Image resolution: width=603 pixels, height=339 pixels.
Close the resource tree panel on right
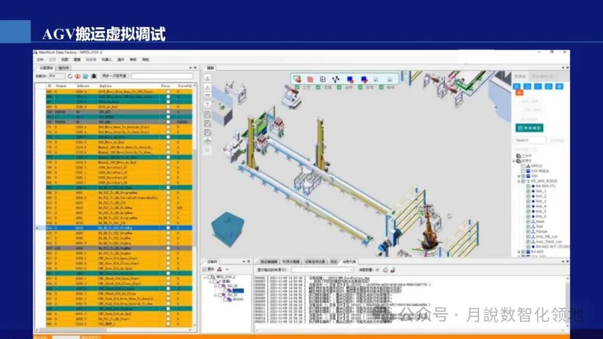568,68
